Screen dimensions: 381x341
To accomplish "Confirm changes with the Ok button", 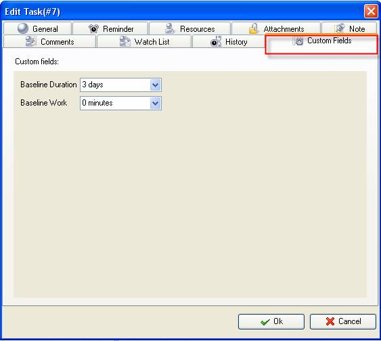I will click(x=271, y=321).
